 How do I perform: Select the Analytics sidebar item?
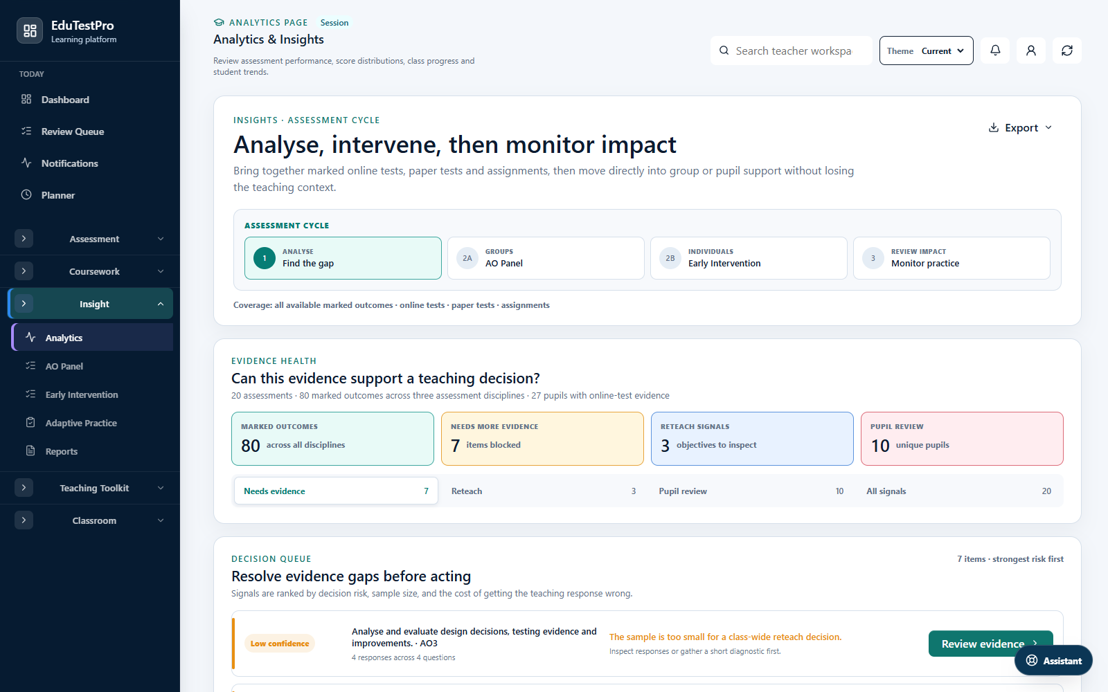(x=93, y=338)
